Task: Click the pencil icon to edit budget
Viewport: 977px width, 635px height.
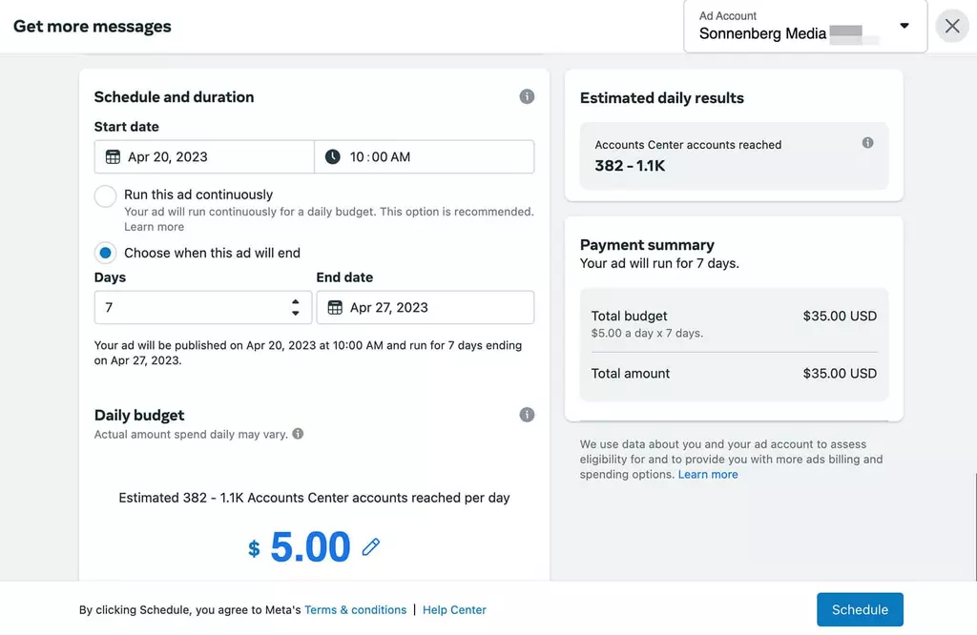Action: tap(371, 547)
